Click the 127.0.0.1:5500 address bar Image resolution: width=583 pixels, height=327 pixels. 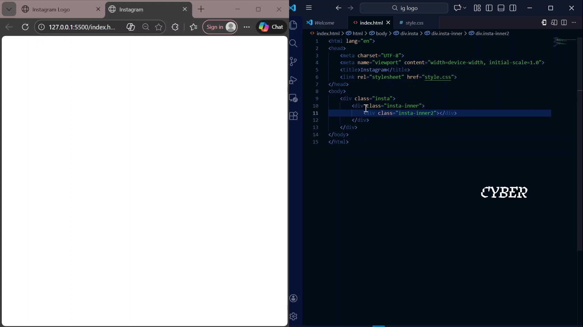pos(82,27)
